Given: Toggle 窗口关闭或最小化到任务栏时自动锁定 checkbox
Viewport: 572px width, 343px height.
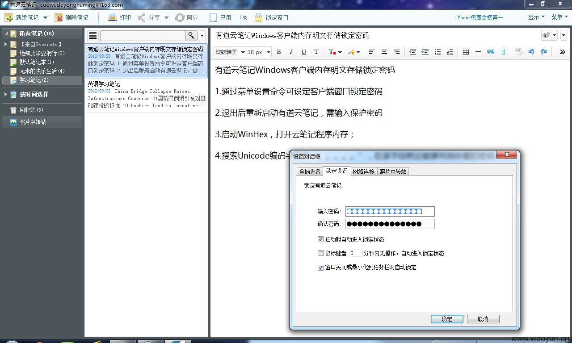Looking at the screenshot, I should coord(320,268).
